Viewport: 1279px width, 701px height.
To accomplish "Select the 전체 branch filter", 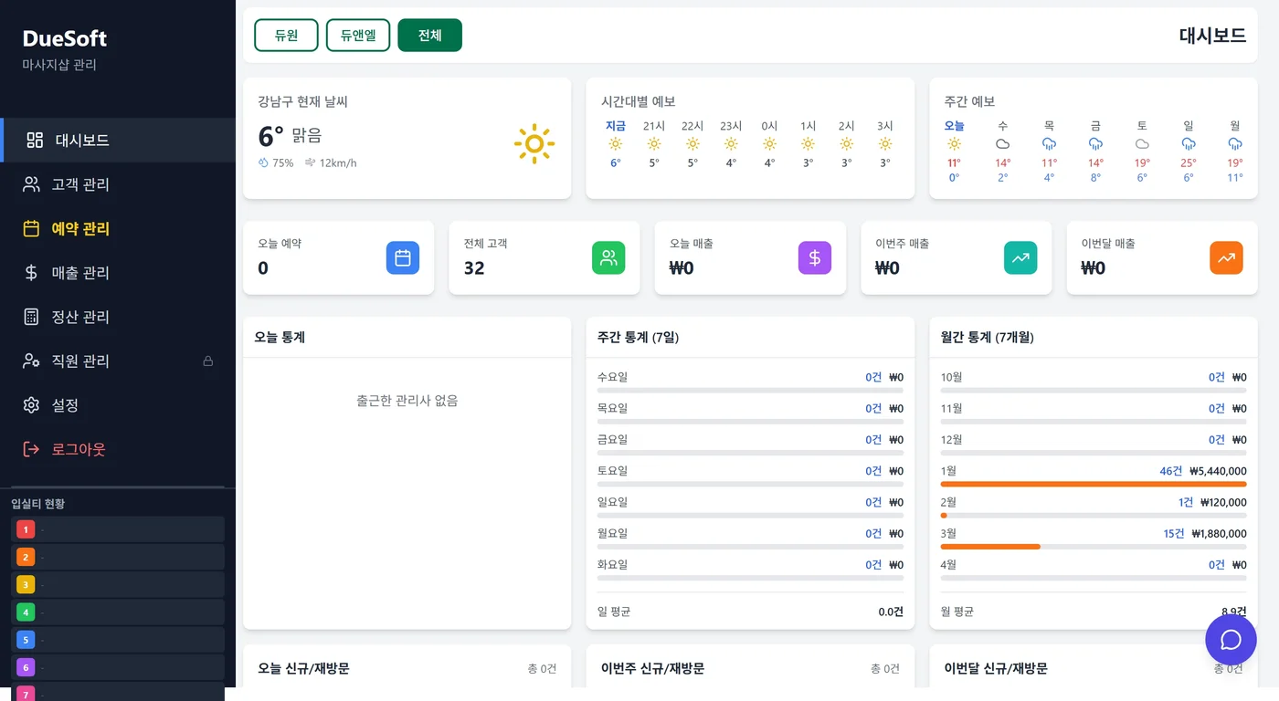I will pyautogui.click(x=430, y=36).
